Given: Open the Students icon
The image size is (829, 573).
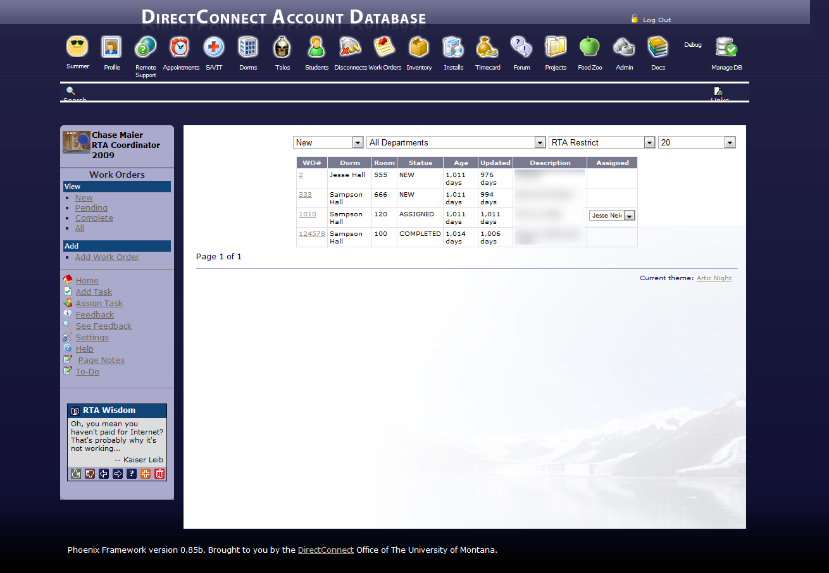Looking at the screenshot, I should 316,47.
